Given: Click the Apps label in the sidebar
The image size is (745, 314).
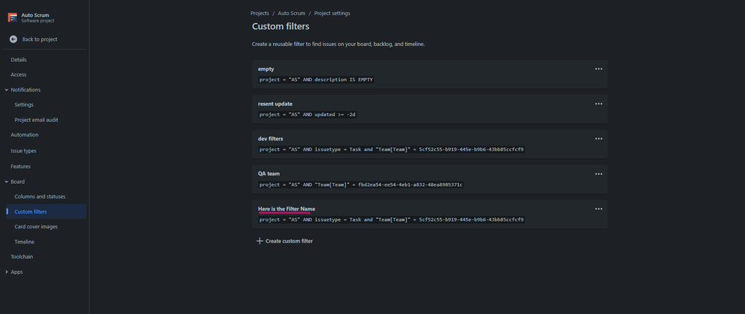Looking at the screenshot, I should coord(16,272).
